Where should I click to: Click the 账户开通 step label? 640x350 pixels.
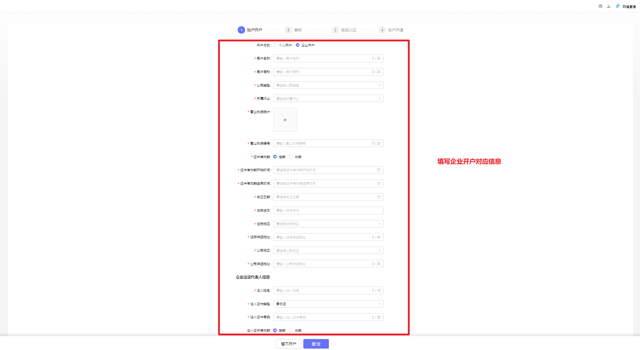395,30
